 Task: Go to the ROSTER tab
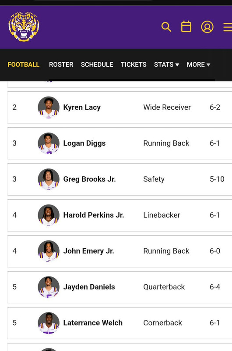[x=61, y=64]
